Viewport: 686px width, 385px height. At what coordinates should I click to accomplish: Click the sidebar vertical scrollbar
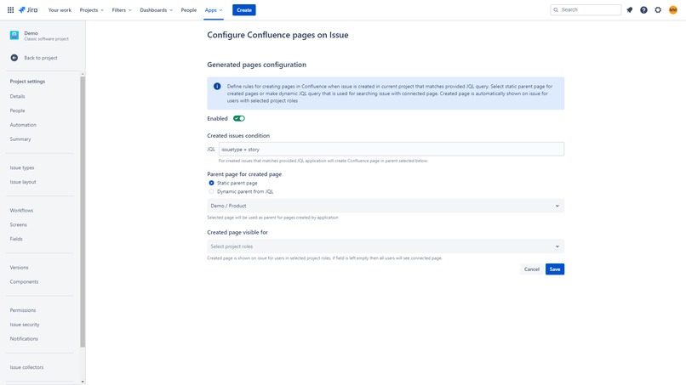click(83, 212)
